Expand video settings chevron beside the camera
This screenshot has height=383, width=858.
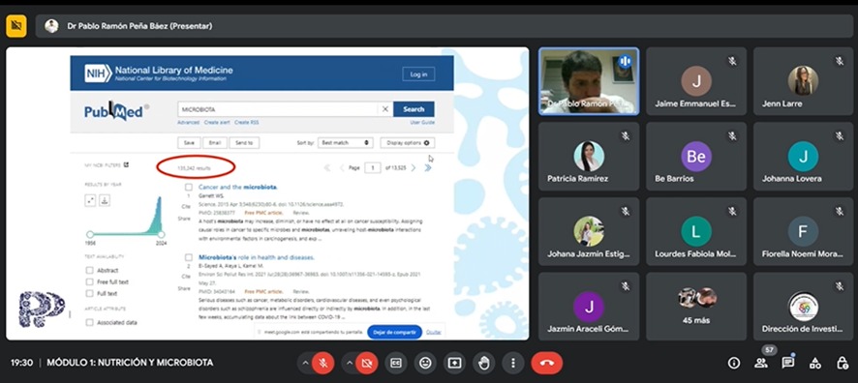click(349, 363)
